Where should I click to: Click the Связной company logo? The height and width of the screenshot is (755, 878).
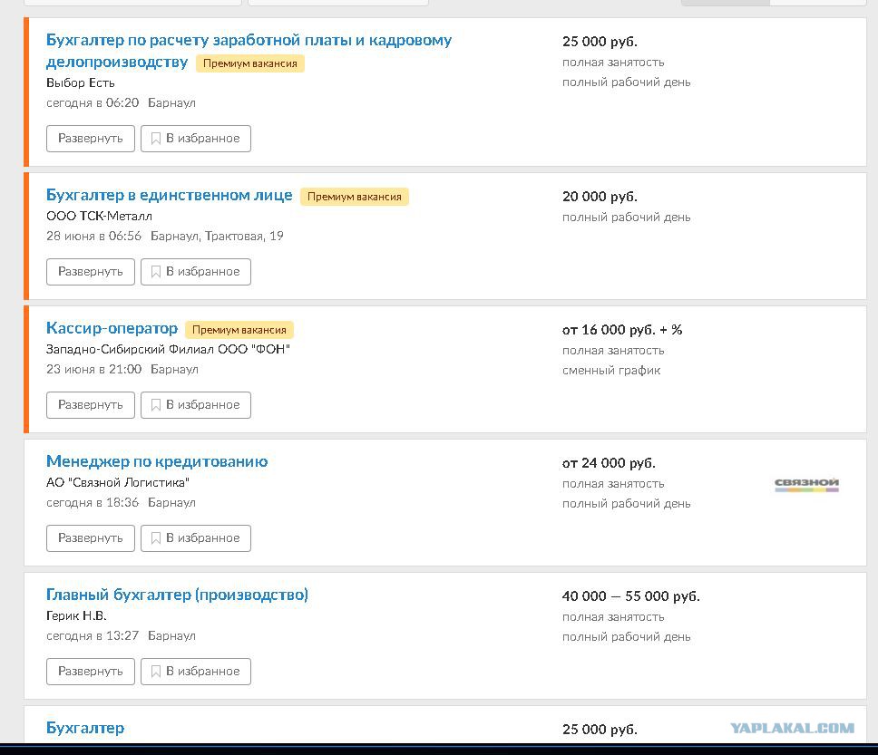(806, 484)
